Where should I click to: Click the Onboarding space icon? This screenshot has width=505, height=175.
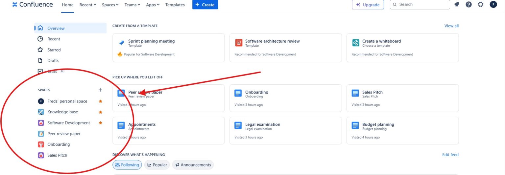pos(41,144)
